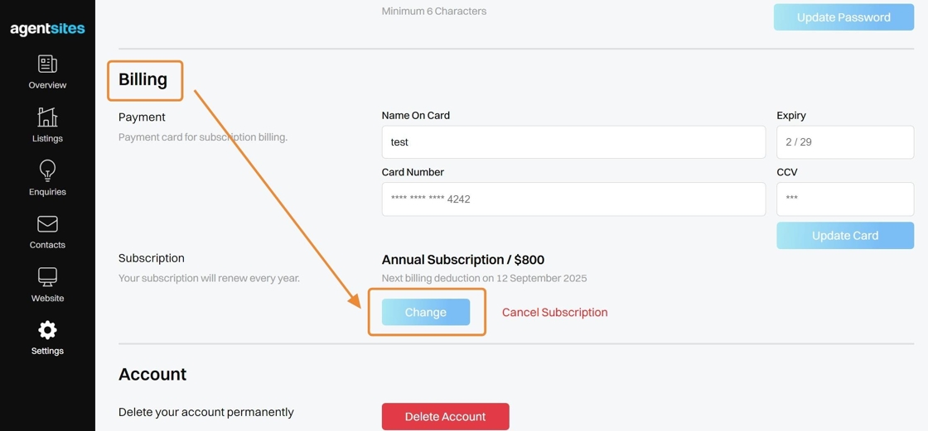Focus the Name On Card field
This screenshot has height=431, width=928.
pyautogui.click(x=573, y=142)
